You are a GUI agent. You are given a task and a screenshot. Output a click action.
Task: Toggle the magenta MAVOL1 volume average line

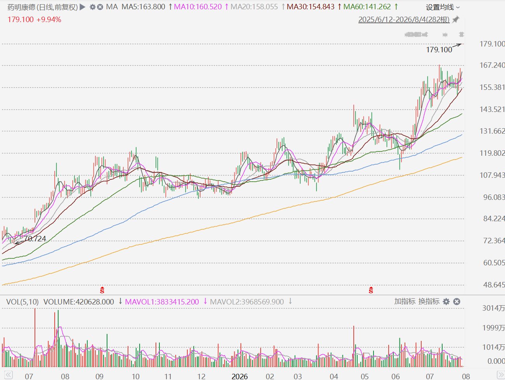click(x=162, y=302)
